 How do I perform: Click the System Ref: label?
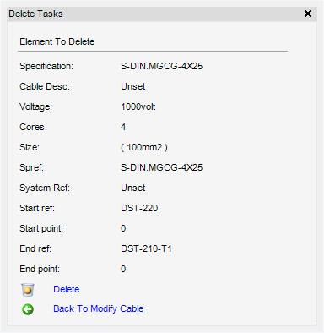pyautogui.click(x=45, y=188)
